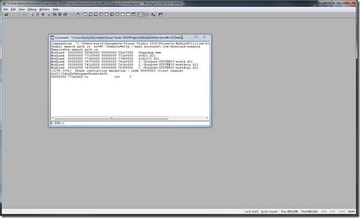Click the Step Into toolbar icon

[55, 14]
